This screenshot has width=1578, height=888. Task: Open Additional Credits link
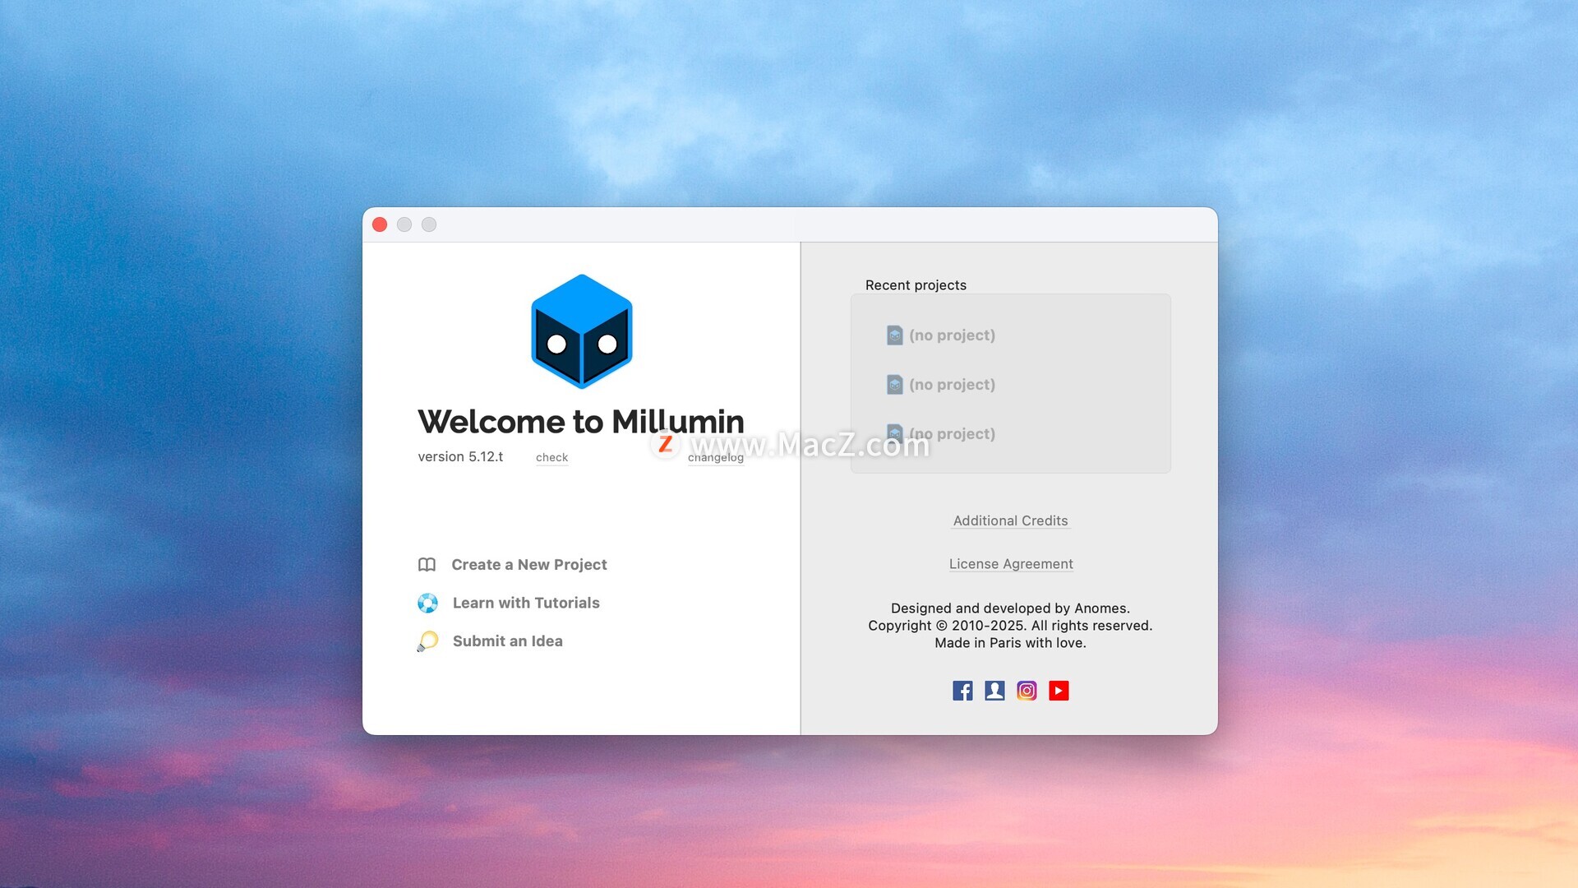[1010, 521]
